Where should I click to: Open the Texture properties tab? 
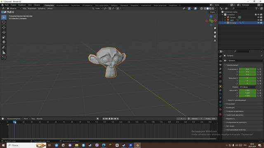[x=220, y=114]
